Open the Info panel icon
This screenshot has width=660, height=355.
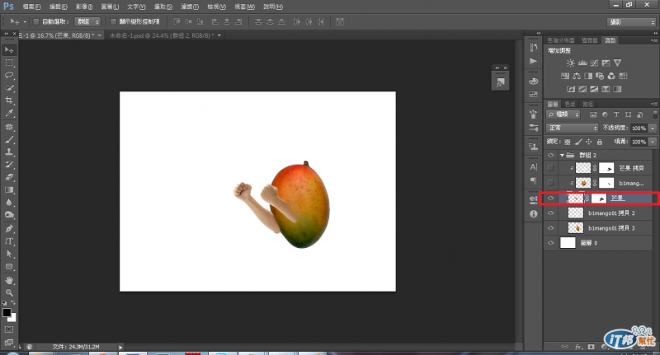[x=533, y=214]
